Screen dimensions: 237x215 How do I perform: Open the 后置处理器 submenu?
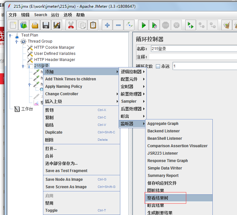[133, 109]
